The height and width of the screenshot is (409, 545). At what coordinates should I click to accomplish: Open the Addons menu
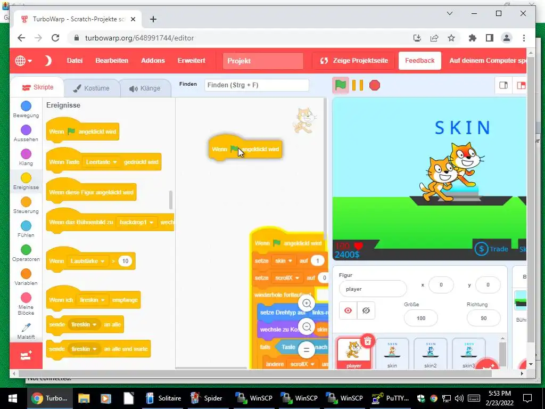pyautogui.click(x=153, y=61)
